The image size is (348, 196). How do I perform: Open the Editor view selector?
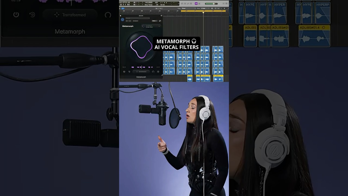(154, 21)
